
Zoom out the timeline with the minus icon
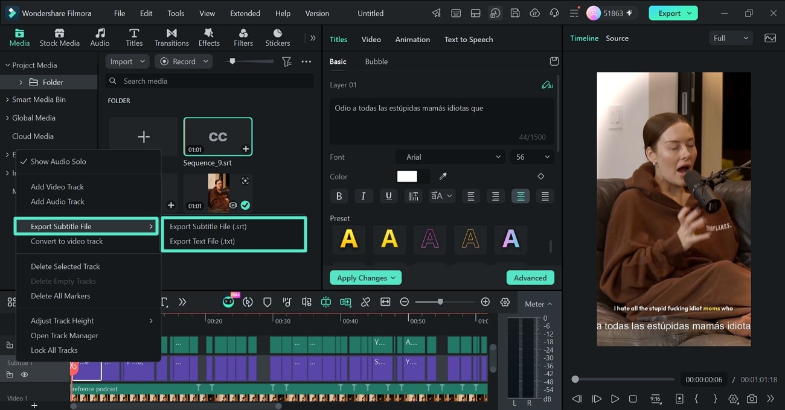coord(405,302)
